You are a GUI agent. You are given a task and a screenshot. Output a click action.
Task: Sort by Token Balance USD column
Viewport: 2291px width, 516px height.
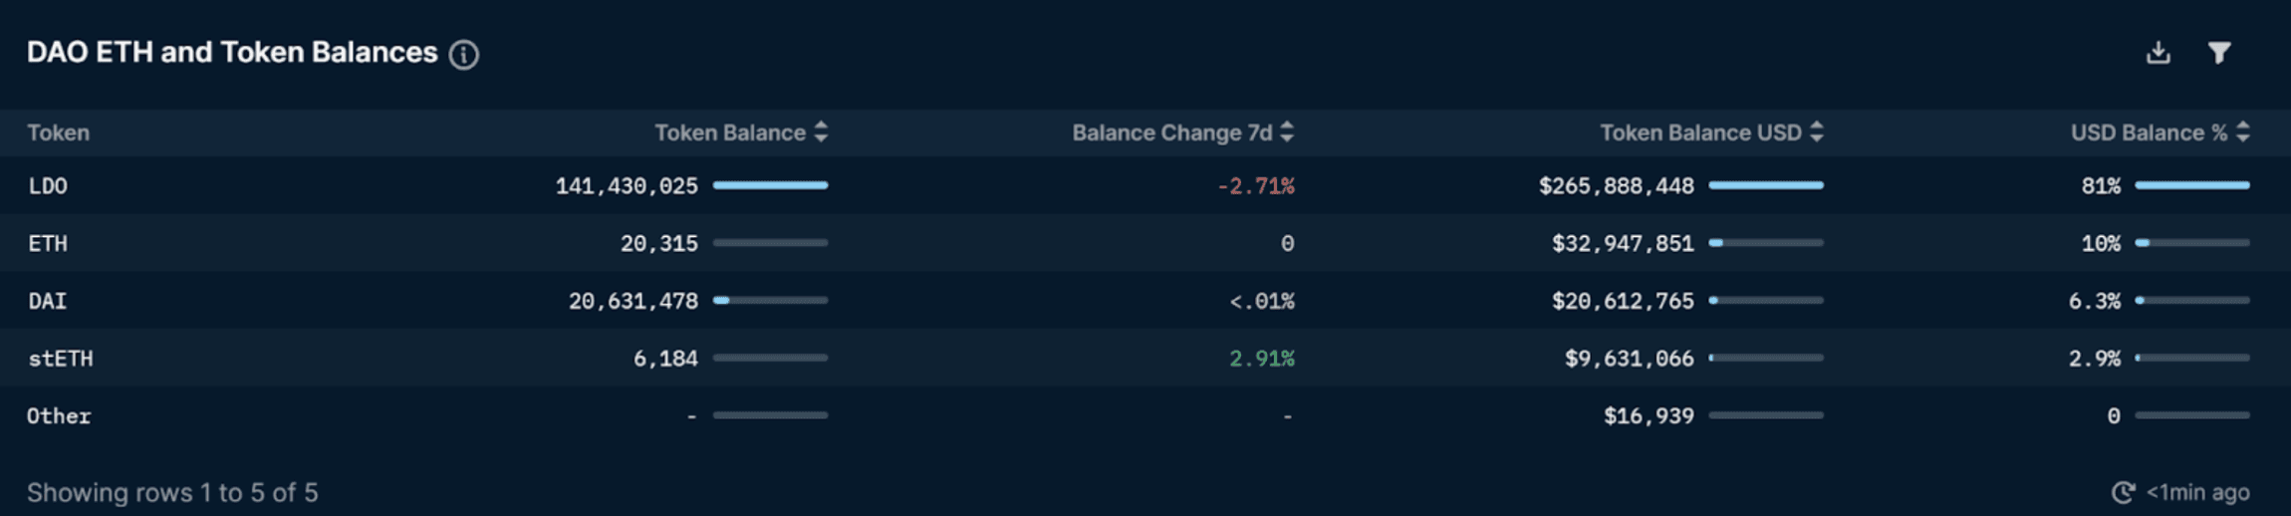click(x=1817, y=132)
